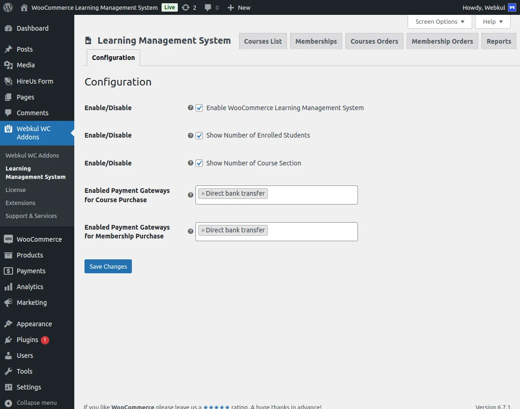Click the help question icon beside Enable WooCommerce LMS
This screenshot has width=520, height=409.
point(190,107)
